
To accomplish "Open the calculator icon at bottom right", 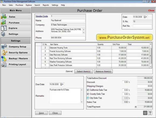I will [x=145, y=113].
